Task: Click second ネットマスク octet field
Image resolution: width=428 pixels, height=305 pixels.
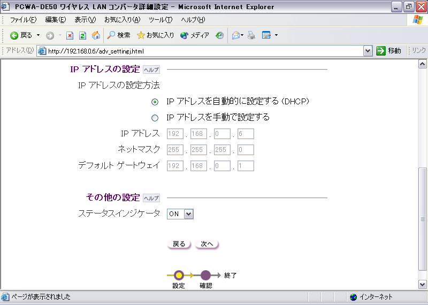Action: [x=198, y=150]
